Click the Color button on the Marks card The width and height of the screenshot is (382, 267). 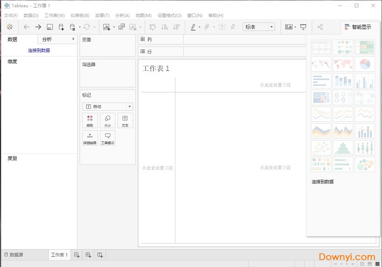[90, 120]
